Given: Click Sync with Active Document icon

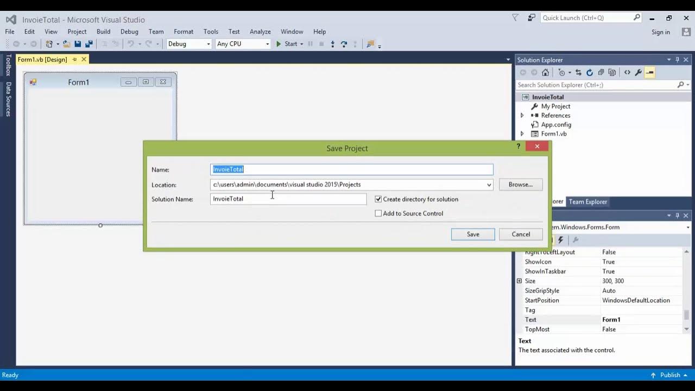Looking at the screenshot, I should pos(578,72).
